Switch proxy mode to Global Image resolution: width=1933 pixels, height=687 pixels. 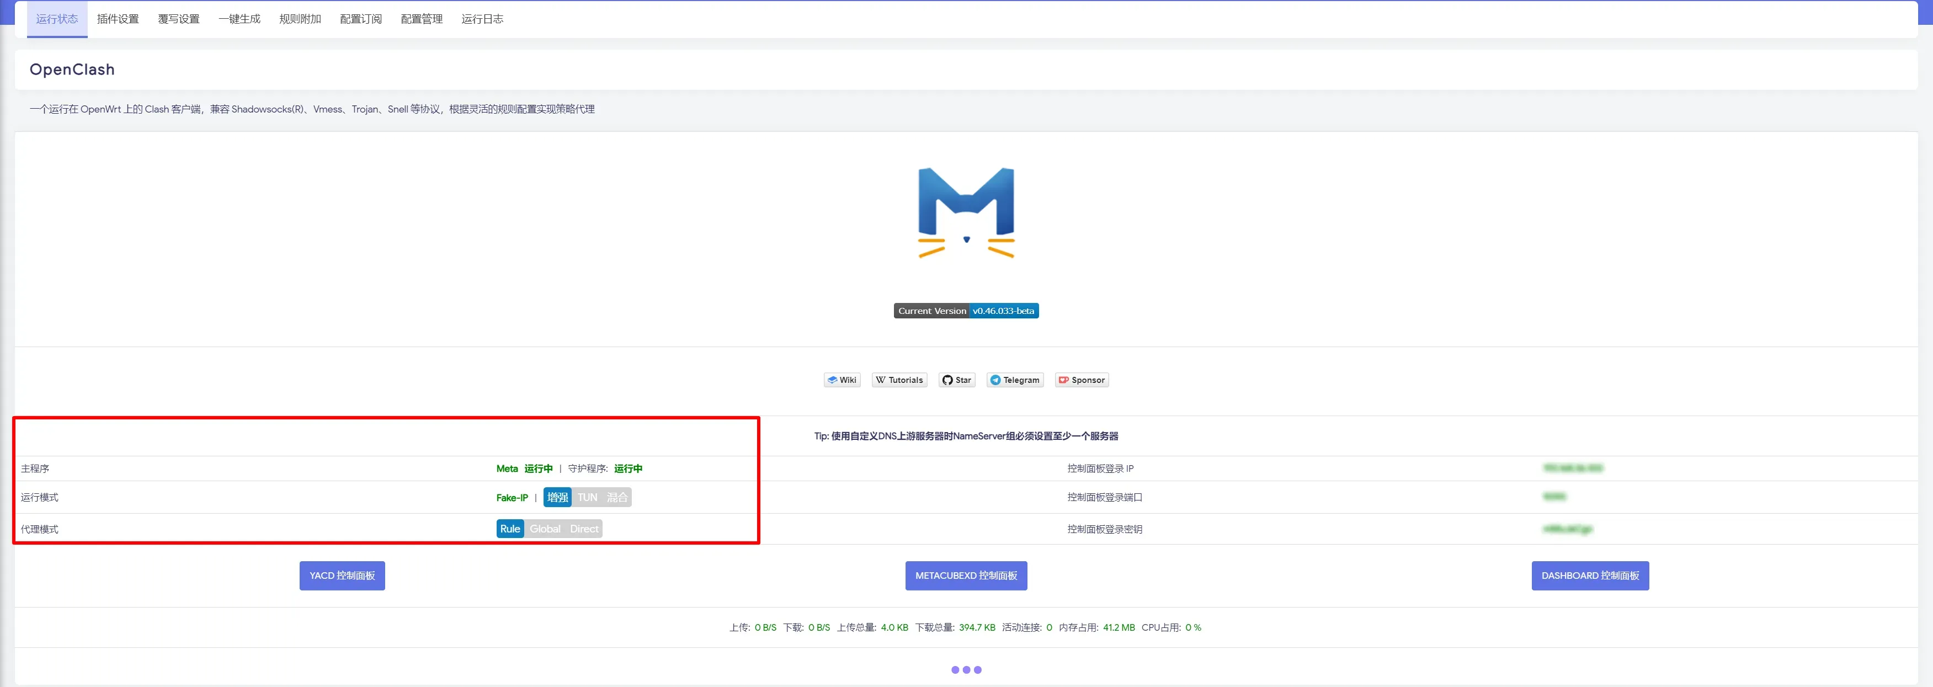[546, 529]
